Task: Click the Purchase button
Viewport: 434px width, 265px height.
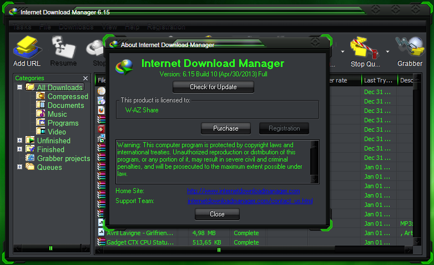Action: point(225,128)
